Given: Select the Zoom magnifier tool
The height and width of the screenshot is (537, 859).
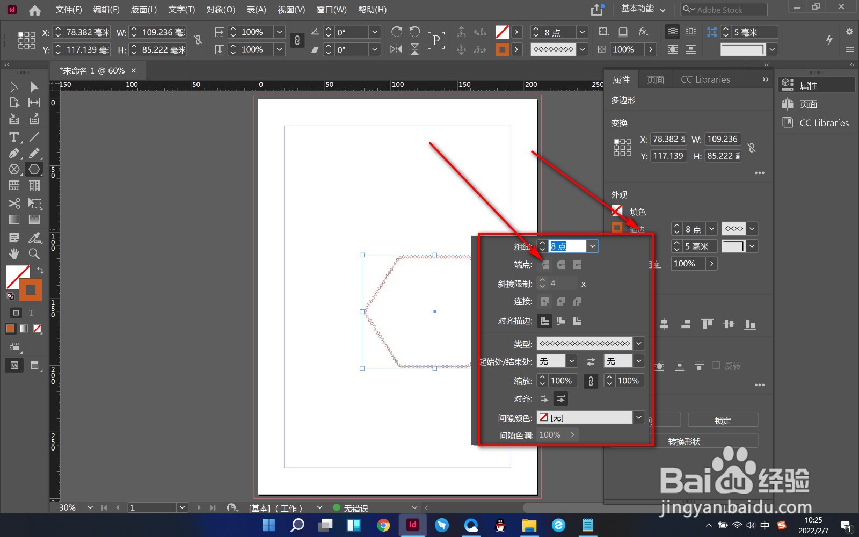Looking at the screenshot, I should pos(34,253).
